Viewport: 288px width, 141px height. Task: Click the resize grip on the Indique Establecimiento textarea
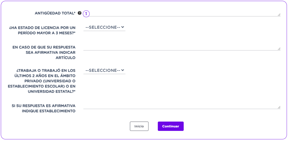coord(279,107)
